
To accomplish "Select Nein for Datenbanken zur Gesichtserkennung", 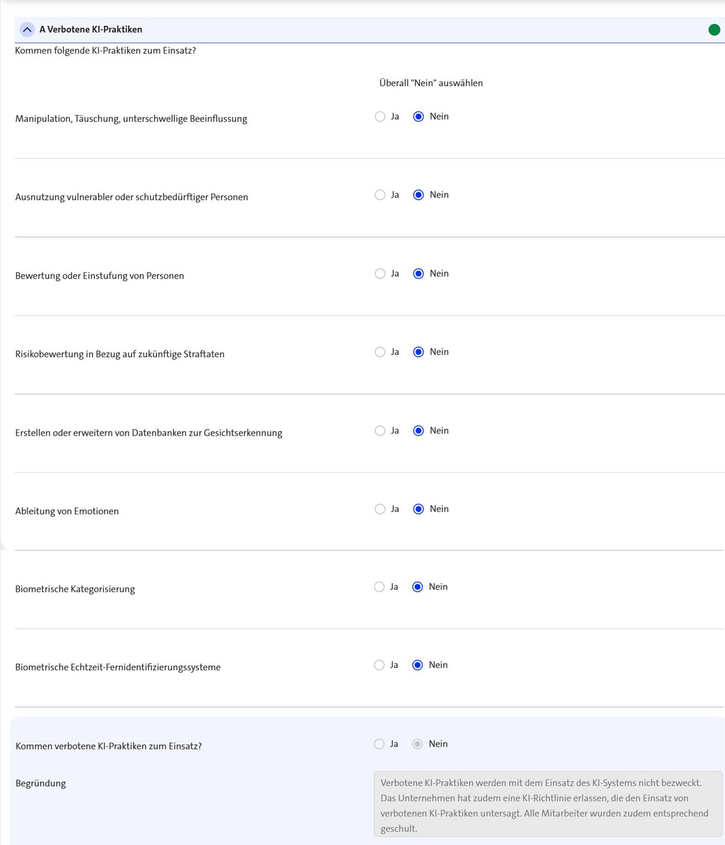I will 418,430.
